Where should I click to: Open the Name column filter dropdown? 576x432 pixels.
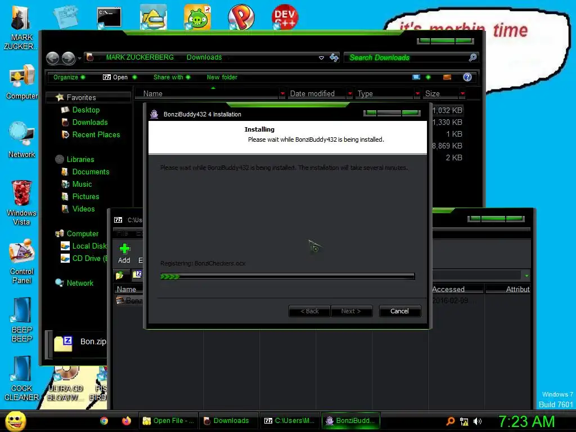click(x=282, y=94)
